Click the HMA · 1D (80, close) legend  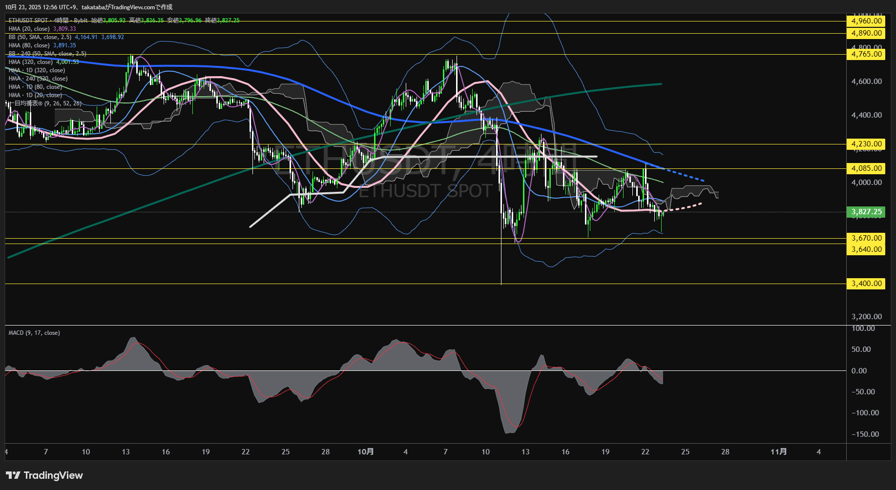click(x=35, y=87)
